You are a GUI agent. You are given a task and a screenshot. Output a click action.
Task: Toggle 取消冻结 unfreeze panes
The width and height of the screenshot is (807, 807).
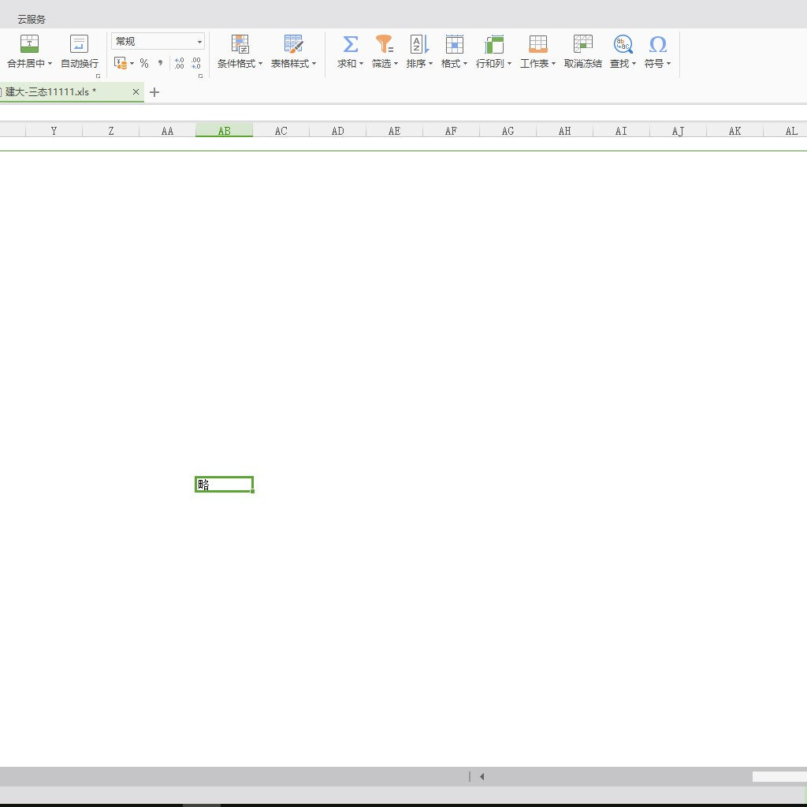pos(582,52)
